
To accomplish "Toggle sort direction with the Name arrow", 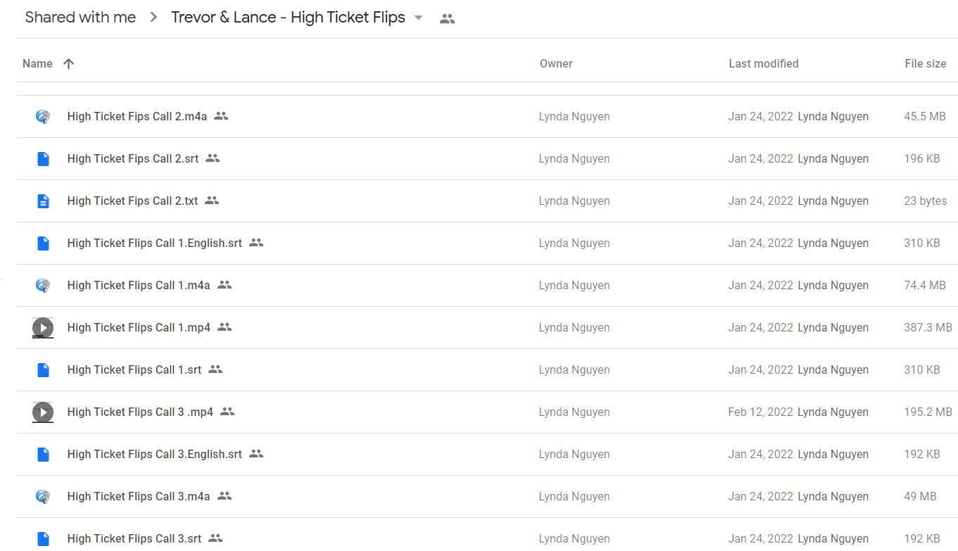I will click(x=68, y=64).
